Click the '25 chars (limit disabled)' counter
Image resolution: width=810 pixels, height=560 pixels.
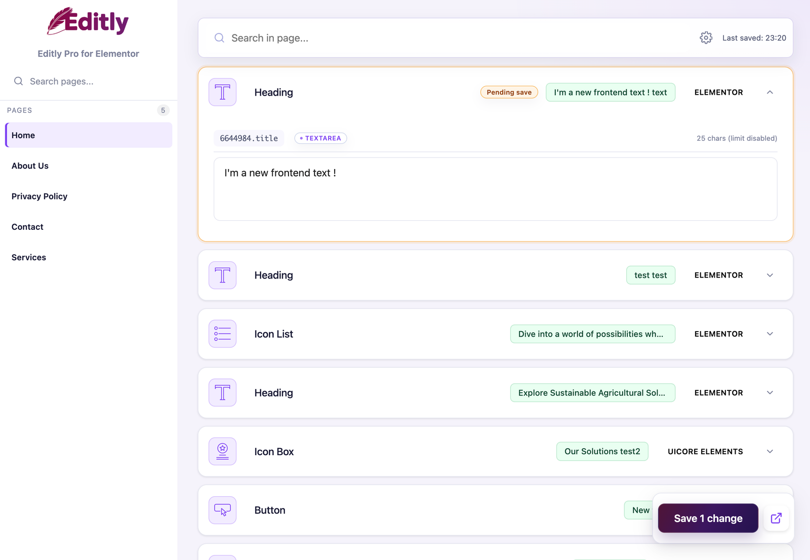coord(737,138)
